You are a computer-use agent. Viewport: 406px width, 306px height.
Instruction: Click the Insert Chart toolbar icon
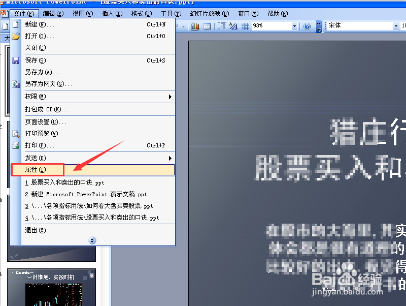[195, 25]
